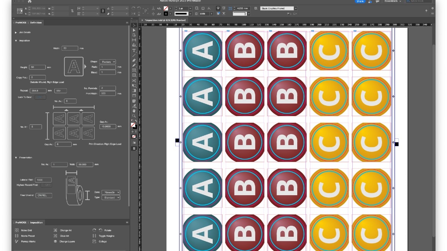Screen dimensions: 447x251
Task: Toggle the Lock To Gear switch
Action: [x=40, y=97]
